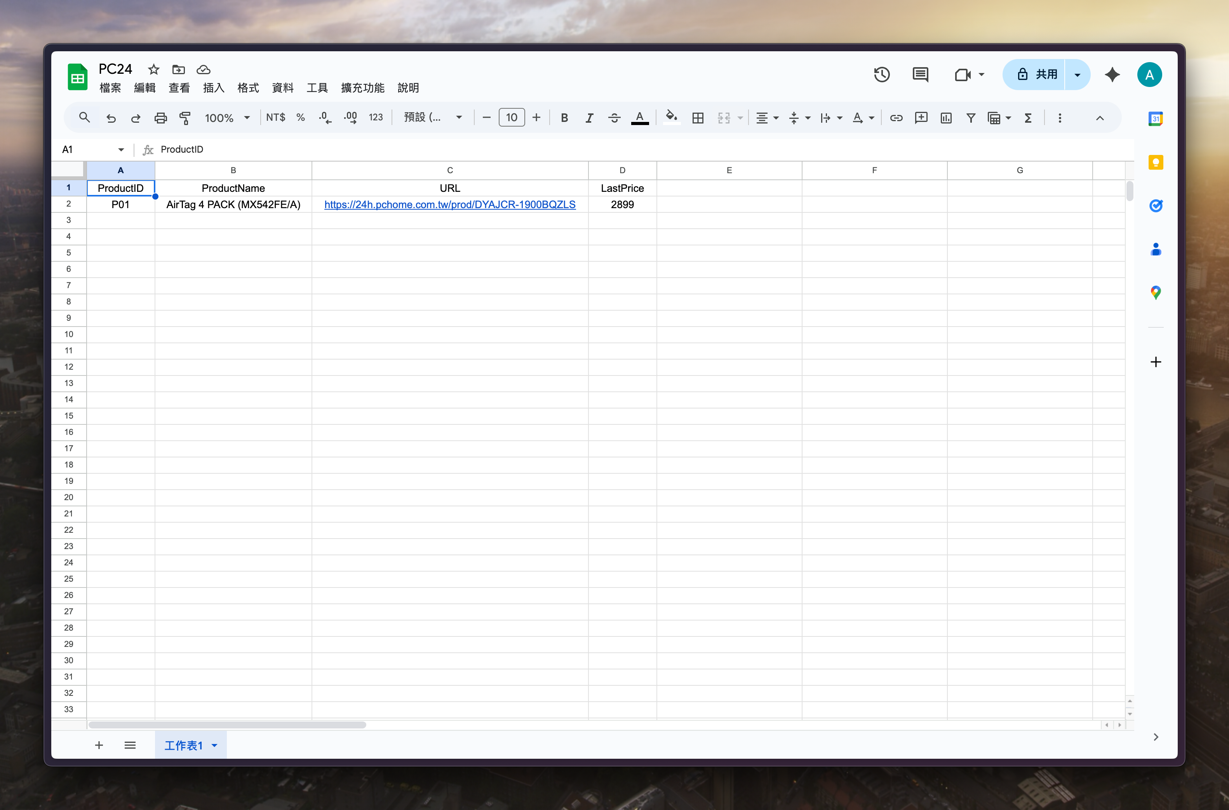Open the version history clock icon
This screenshot has height=810, width=1229.
(x=881, y=75)
